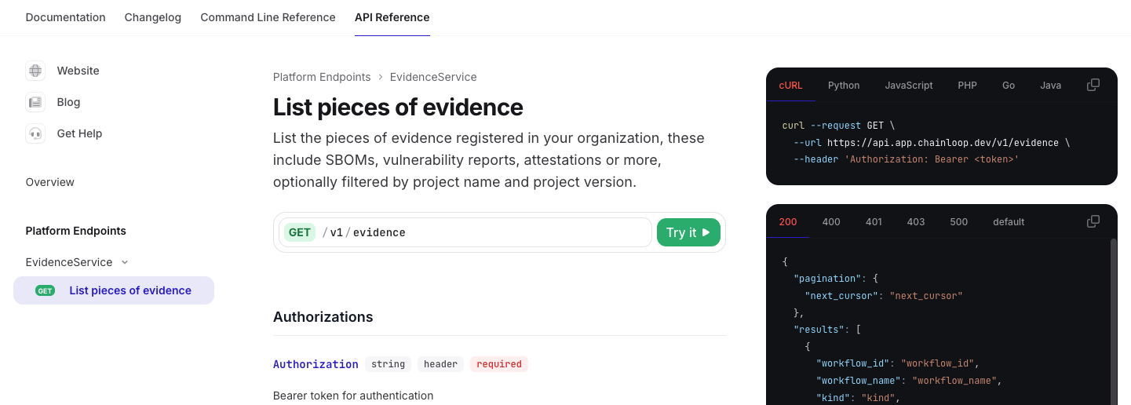The height and width of the screenshot is (405, 1131).
Task: Collapse the EvidenceService sidebar section
Action: (124, 262)
